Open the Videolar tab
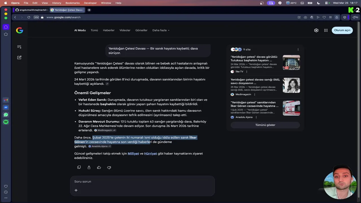This screenshot has height=203, width=361. 125,30
